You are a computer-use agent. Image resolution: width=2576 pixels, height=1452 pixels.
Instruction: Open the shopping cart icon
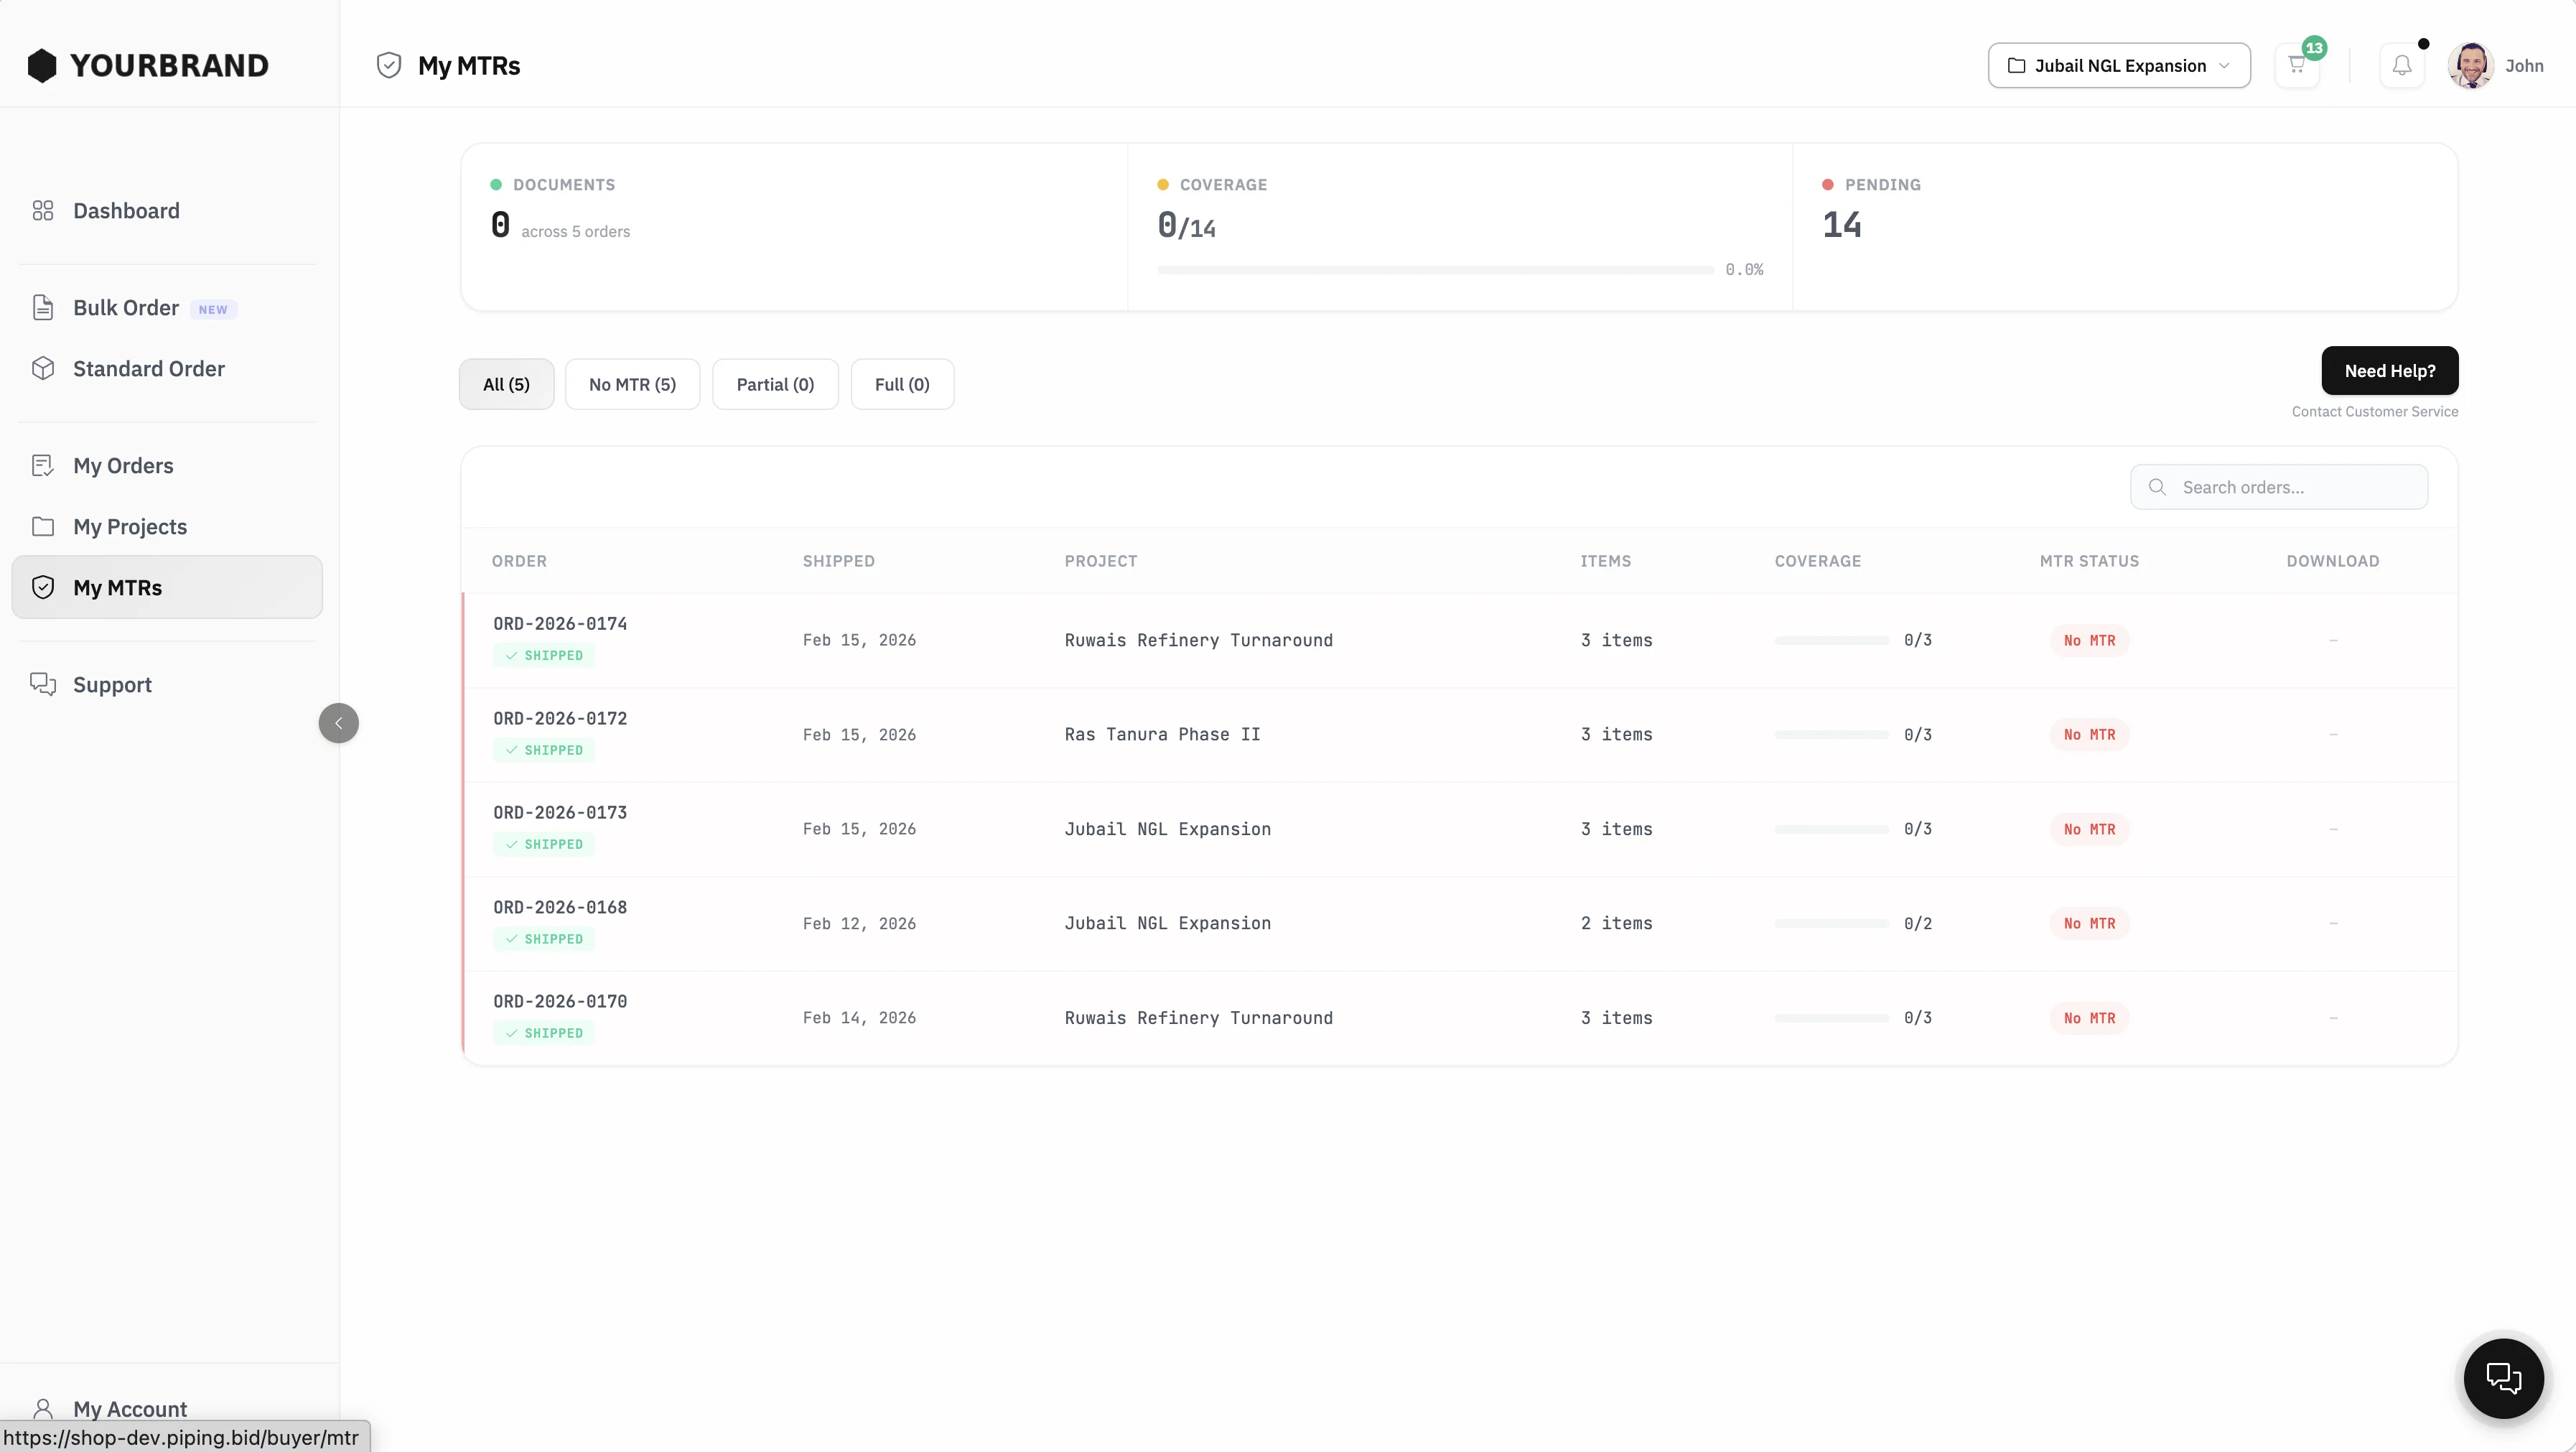(x=2296, y=66)
